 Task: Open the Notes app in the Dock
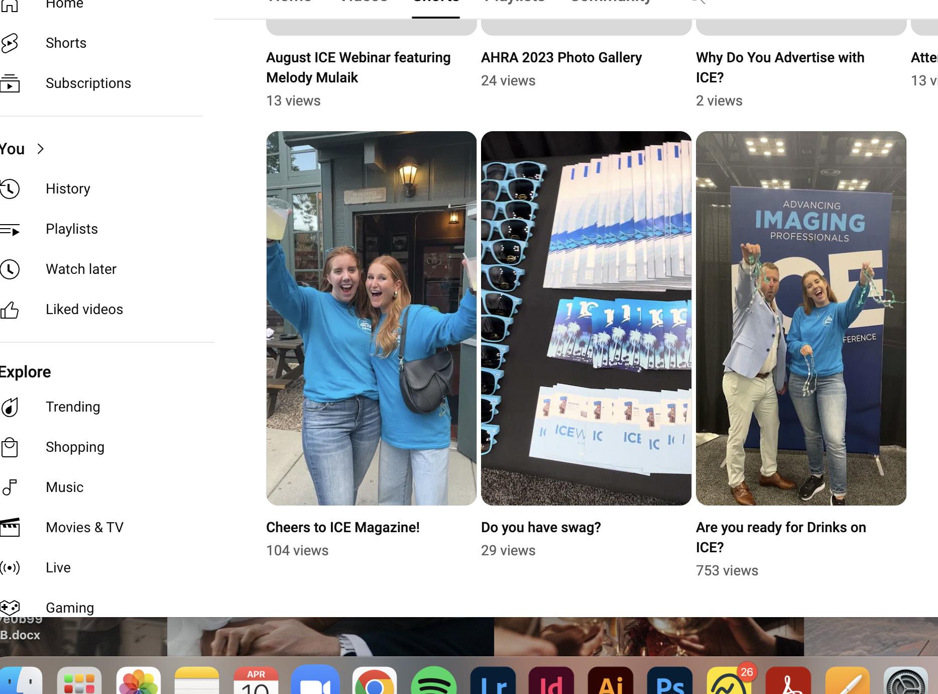point(197,680)
